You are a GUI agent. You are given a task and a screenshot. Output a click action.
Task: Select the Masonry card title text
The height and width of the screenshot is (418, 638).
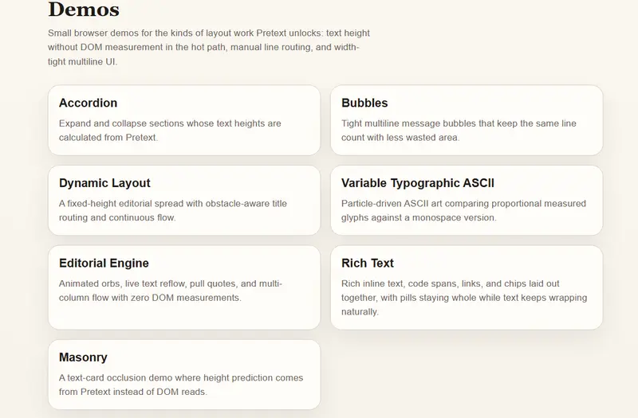(x=83, y=357)
